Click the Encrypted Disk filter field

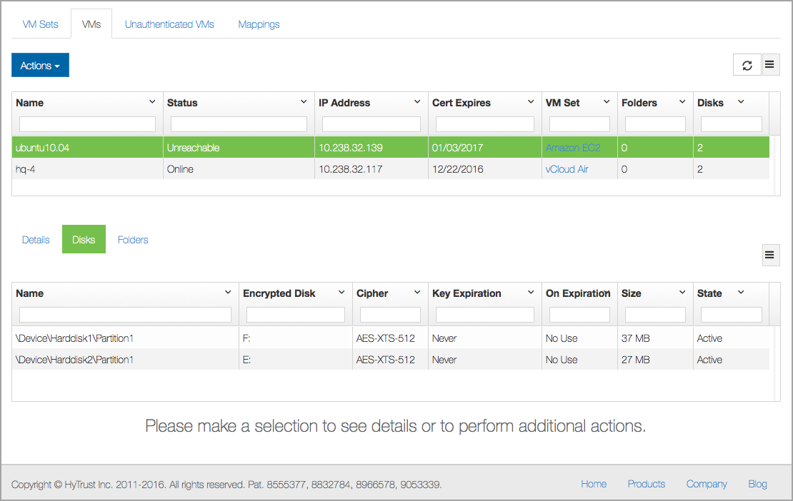295,315
